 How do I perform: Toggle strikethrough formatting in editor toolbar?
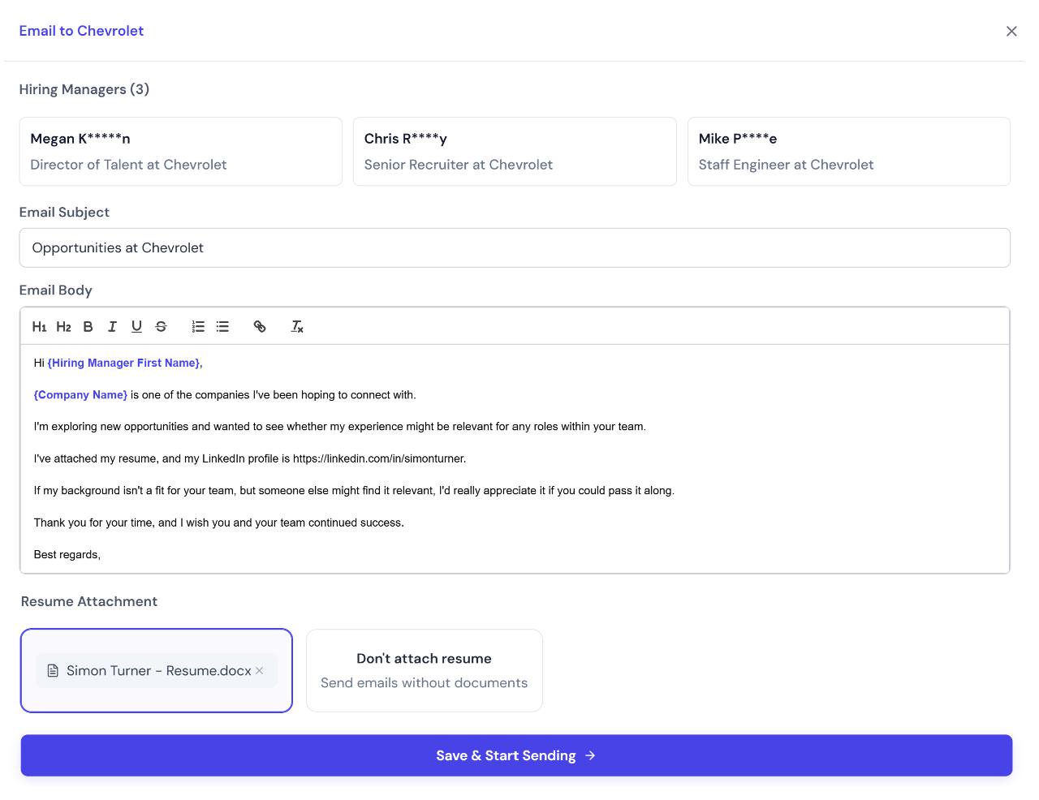161,326
